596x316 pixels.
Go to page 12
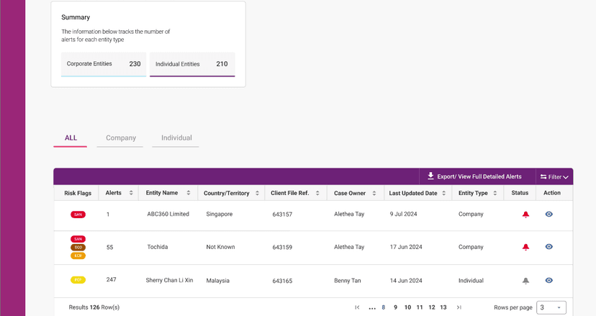432,307
